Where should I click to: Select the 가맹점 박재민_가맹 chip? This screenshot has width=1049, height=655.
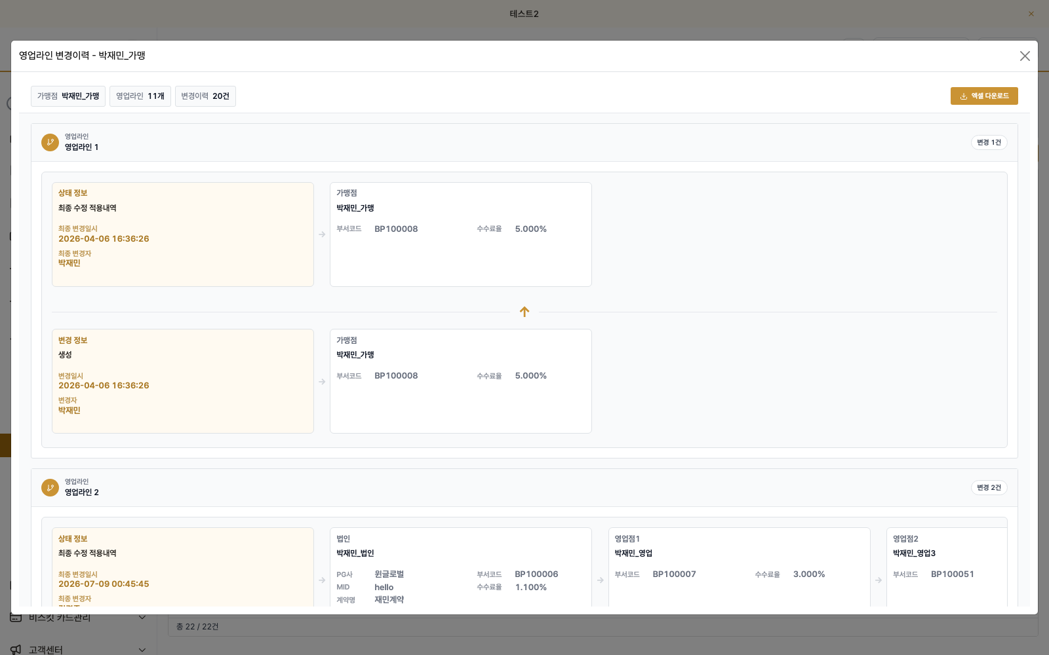pyautogui.click(x=68, y=96)
